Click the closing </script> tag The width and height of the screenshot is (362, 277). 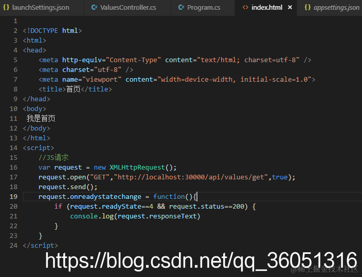[41, 245]
